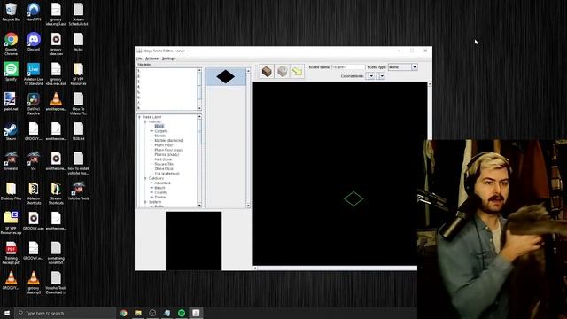
Task: Select the Square Tile entry
Action: tap(164, 164)
